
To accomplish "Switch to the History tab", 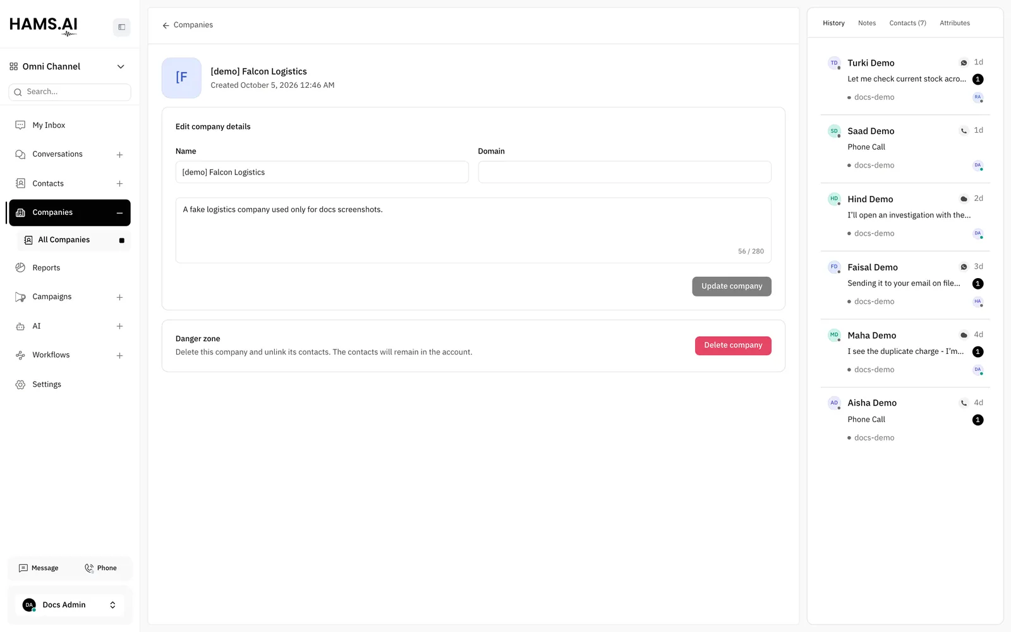I will (833, 23).
